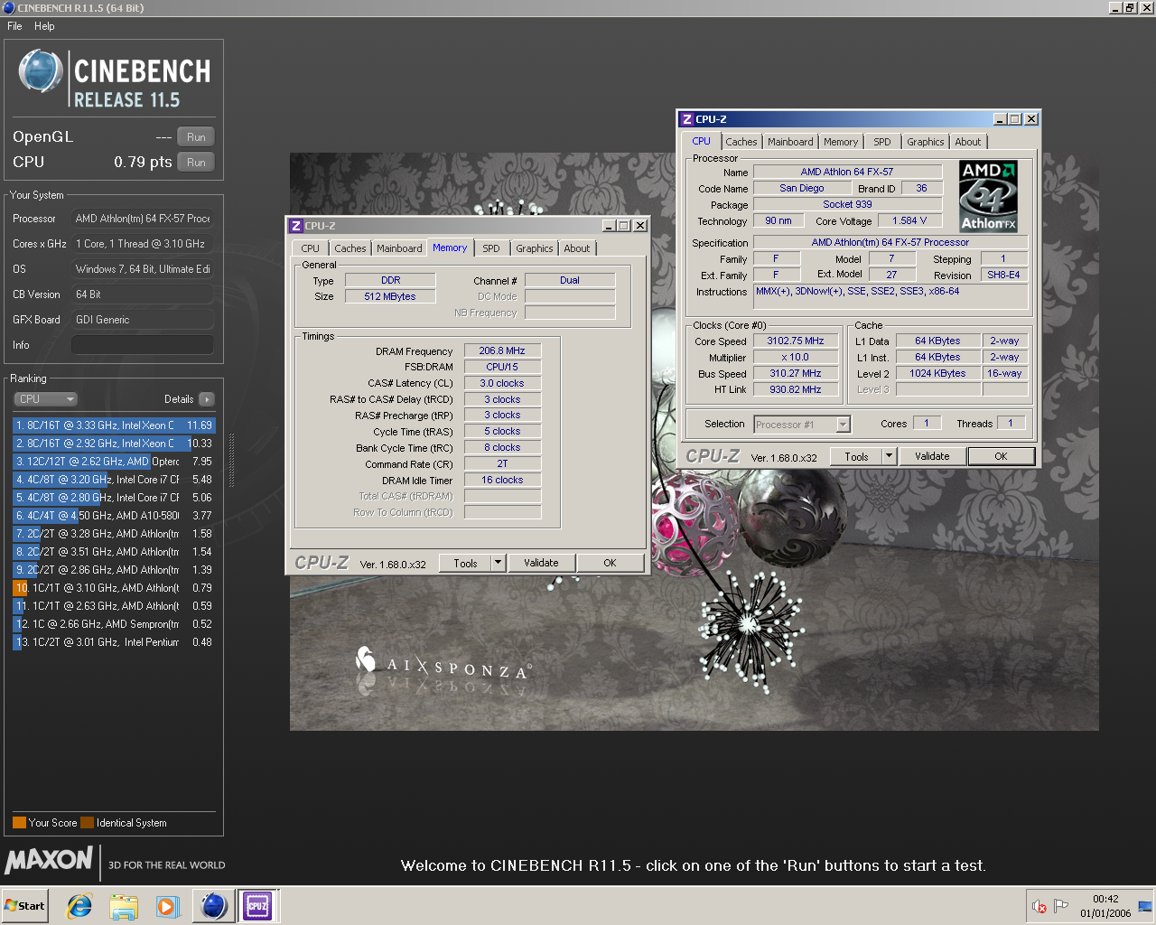Switch to CPU tab in Memory CPU-Z window
This screenshot has height=925, width=1156.
(310, 248)
